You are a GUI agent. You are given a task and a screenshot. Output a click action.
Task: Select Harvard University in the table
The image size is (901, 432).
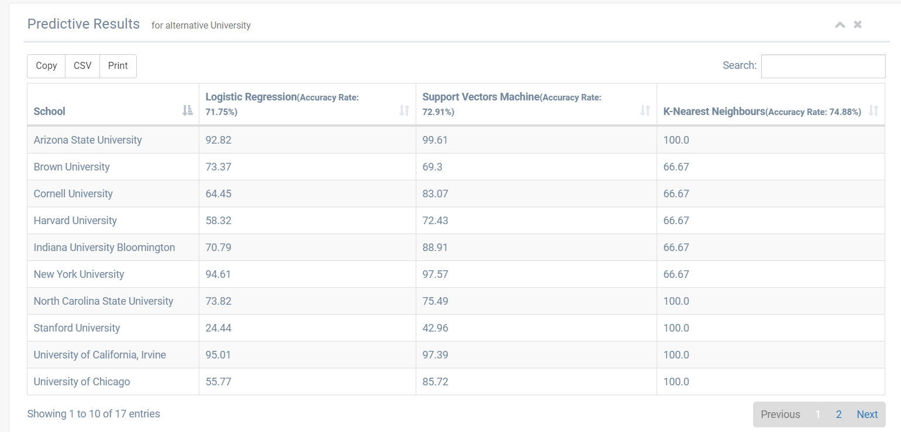(x=75, y=221)
